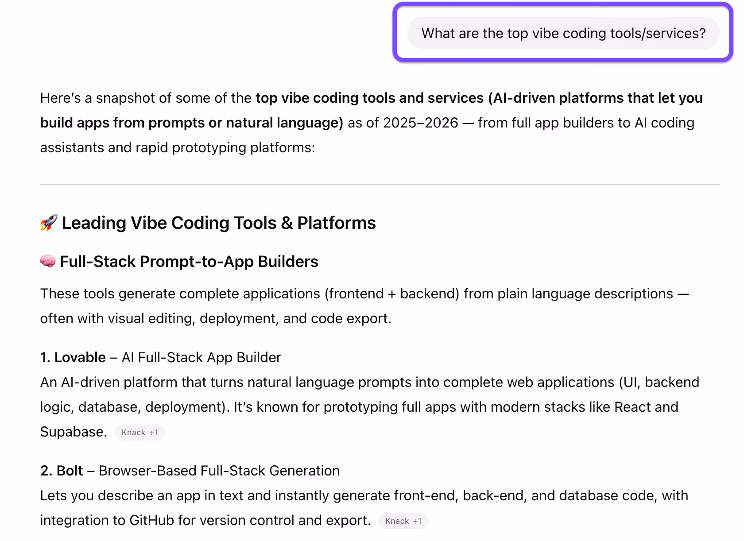
Task: Click the +1 counter in the Supabase citation
Action: pos(154,433)
